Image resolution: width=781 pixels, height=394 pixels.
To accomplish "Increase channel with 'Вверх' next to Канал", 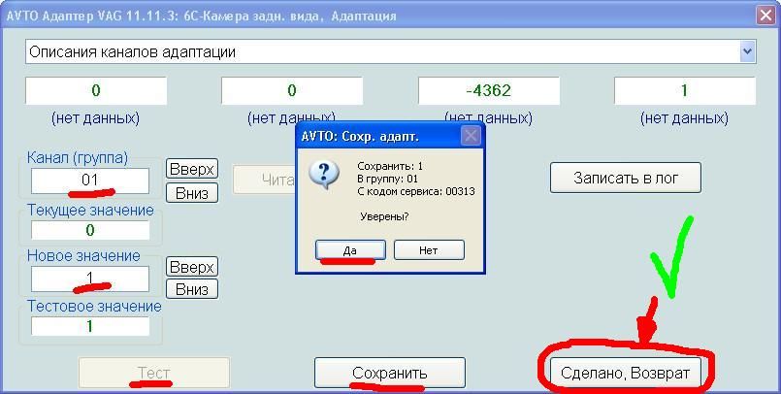I will [x=192, y=169].
